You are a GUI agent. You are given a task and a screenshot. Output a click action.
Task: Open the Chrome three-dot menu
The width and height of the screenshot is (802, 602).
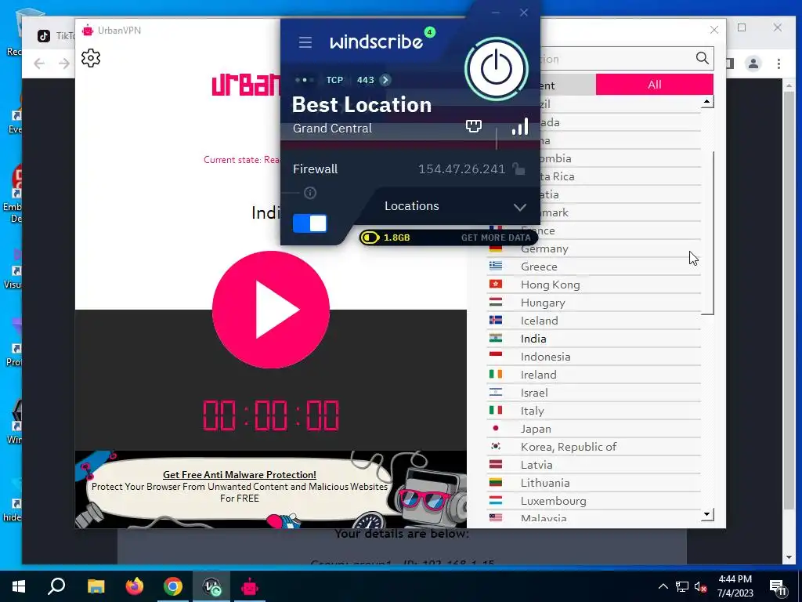tap(779, 63)
